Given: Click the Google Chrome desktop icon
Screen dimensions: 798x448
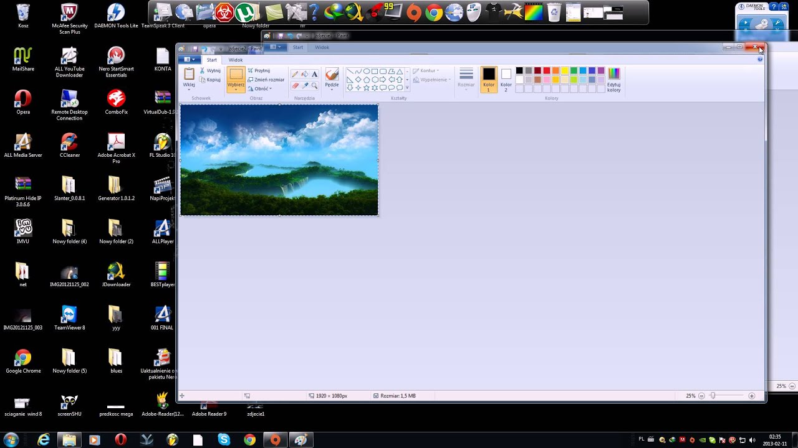Looking at the screenshot, I should [x=23, y=361].
